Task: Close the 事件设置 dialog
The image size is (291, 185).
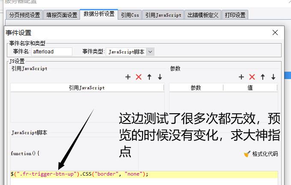Action: pos(275,32)
